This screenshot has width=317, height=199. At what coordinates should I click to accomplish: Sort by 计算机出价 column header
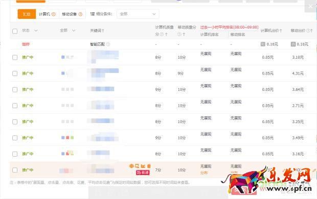(x=271, y=31)
